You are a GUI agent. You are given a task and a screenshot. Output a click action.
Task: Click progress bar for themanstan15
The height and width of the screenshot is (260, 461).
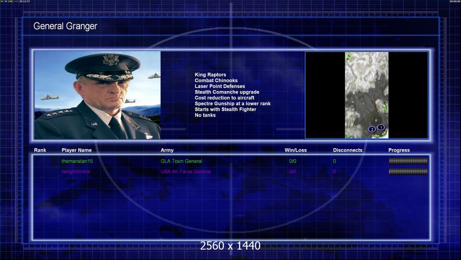pyautogui.click(x=408, y=161)
